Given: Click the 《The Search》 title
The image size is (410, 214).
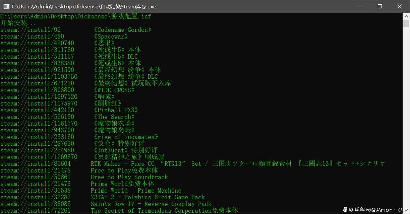Looking at the screenshot, I should [x=114, y=117].
